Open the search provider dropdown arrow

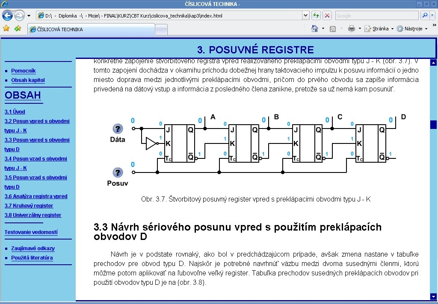click(x=432, y=16)
